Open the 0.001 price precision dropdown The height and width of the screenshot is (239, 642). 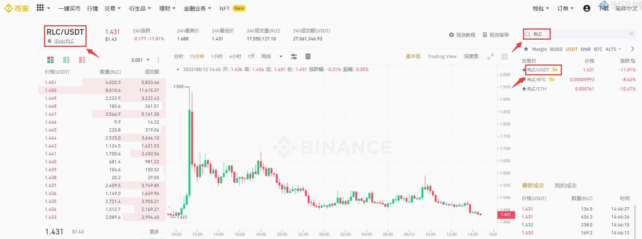pos(140,60)
